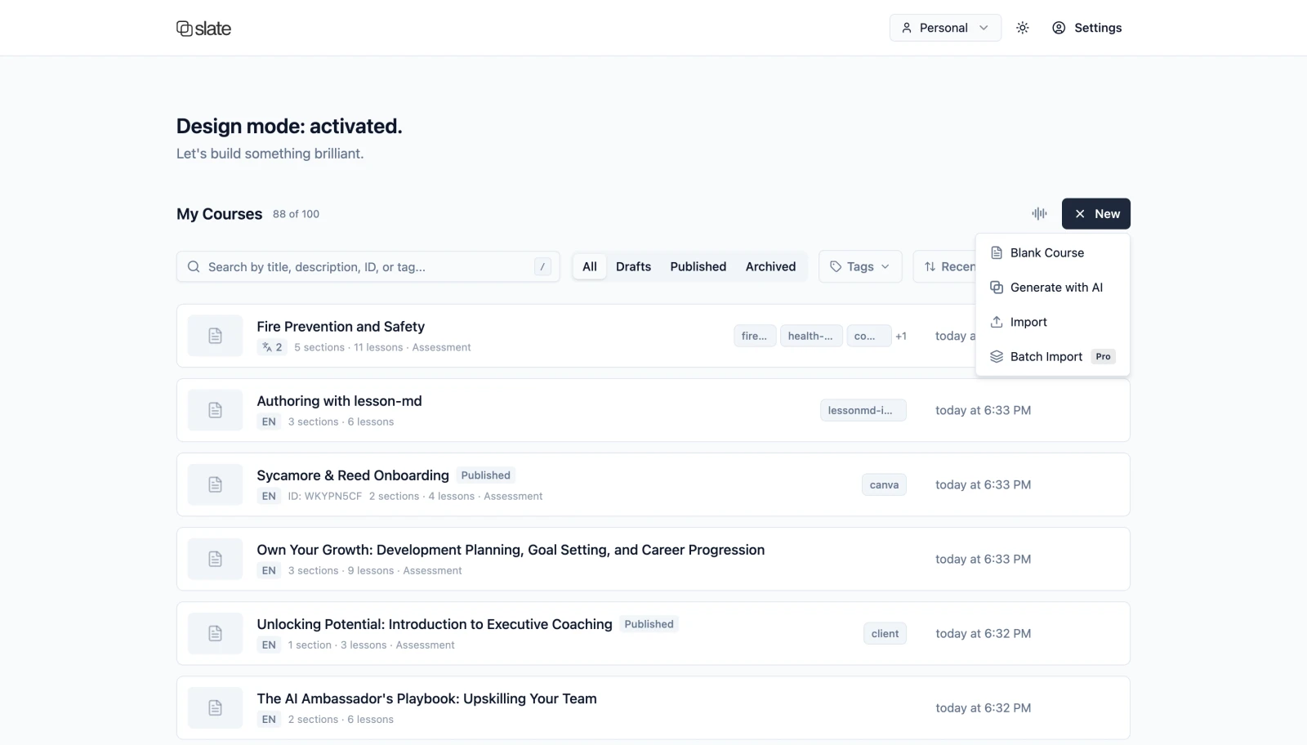Toggle the light/dark theme sun icon
The image size is (1307, 745).
(1022, 28)
